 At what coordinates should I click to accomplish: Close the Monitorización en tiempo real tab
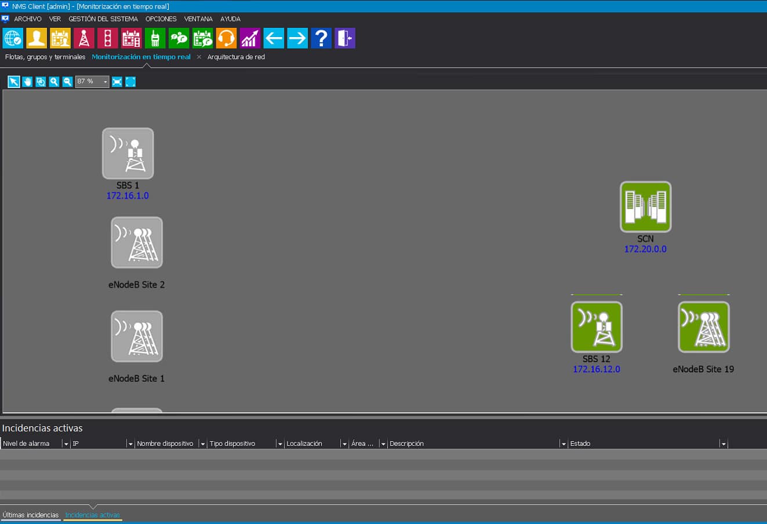(x=199, y=57)
